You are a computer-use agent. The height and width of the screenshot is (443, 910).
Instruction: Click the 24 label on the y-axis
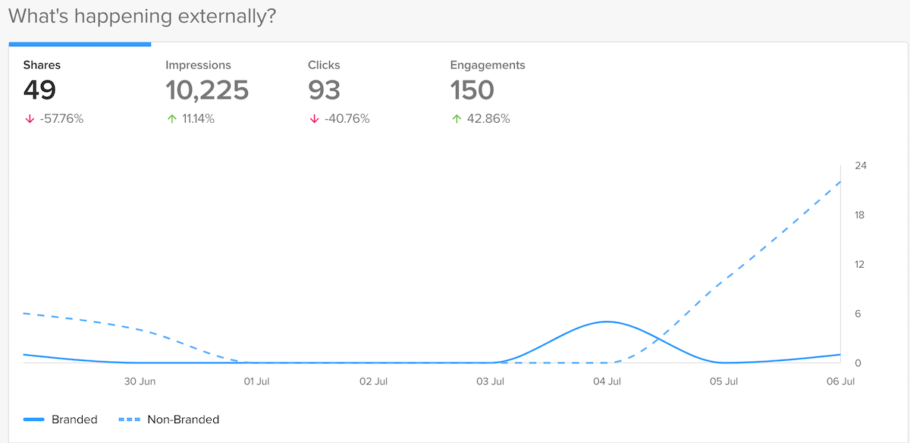(x=859, y=165)
